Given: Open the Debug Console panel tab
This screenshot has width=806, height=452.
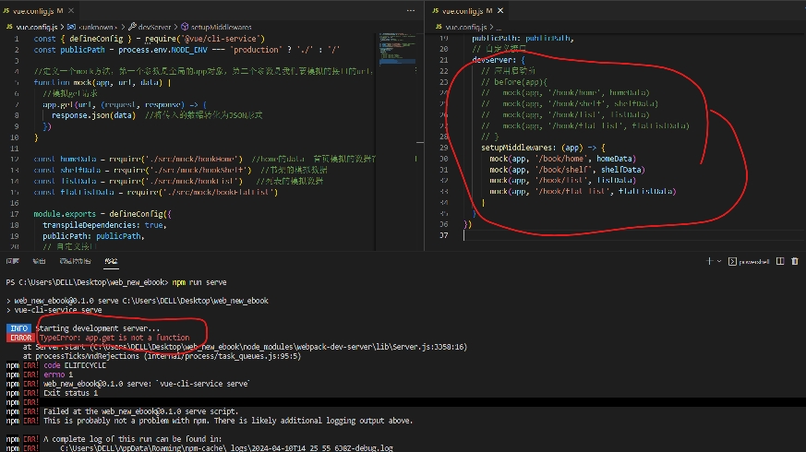Looking at the screenshot, I should click(74, 262).
